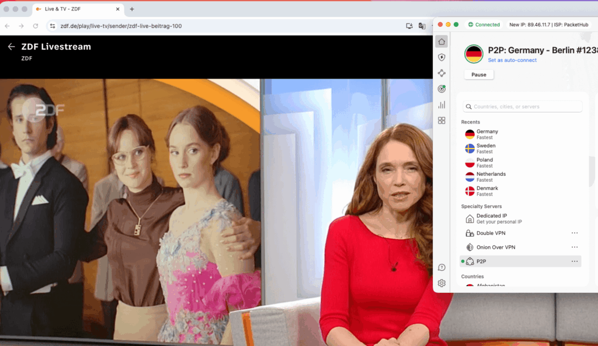The height and width of the screenshot is (346, 598).
Task: Open a new browser tab
Action: tap(132, 9)
